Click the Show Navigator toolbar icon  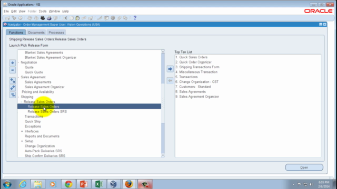click(21, 18)
